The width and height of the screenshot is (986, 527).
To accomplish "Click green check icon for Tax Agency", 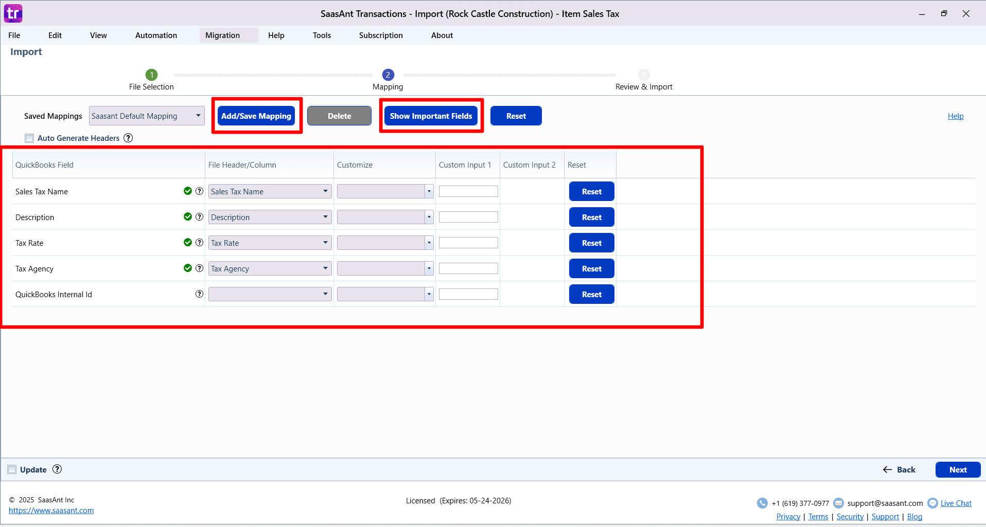I will click(x=188, y=268).
